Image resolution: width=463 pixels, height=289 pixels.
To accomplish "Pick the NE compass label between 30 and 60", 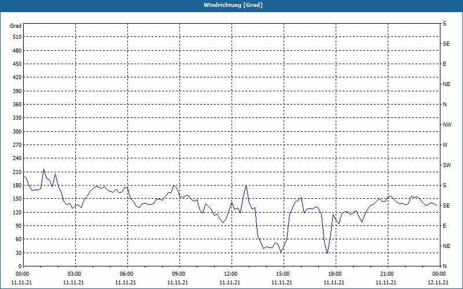I will (x=446, y=246).
